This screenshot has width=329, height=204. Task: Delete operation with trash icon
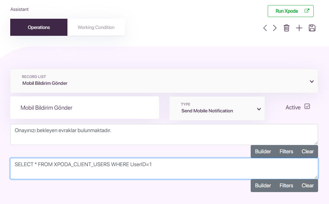tap(286, 28)
